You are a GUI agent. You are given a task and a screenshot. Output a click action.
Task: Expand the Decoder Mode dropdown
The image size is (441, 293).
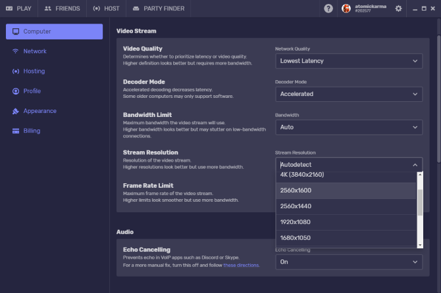[348, 94]
